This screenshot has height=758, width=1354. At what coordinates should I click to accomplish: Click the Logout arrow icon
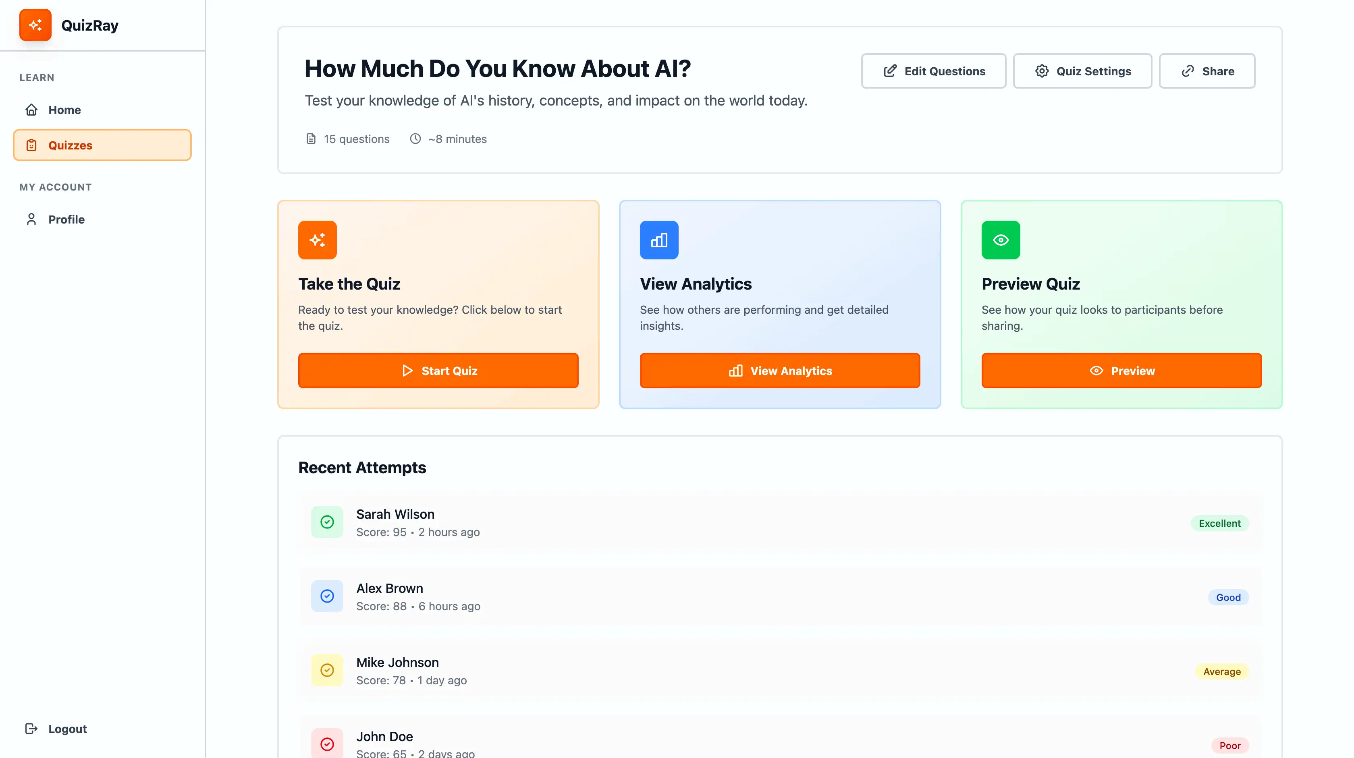[x=31, y=728]
